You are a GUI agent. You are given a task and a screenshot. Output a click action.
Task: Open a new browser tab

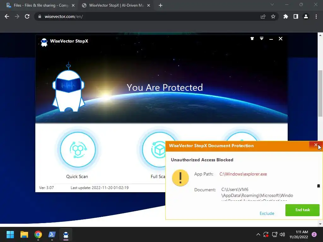161,6
